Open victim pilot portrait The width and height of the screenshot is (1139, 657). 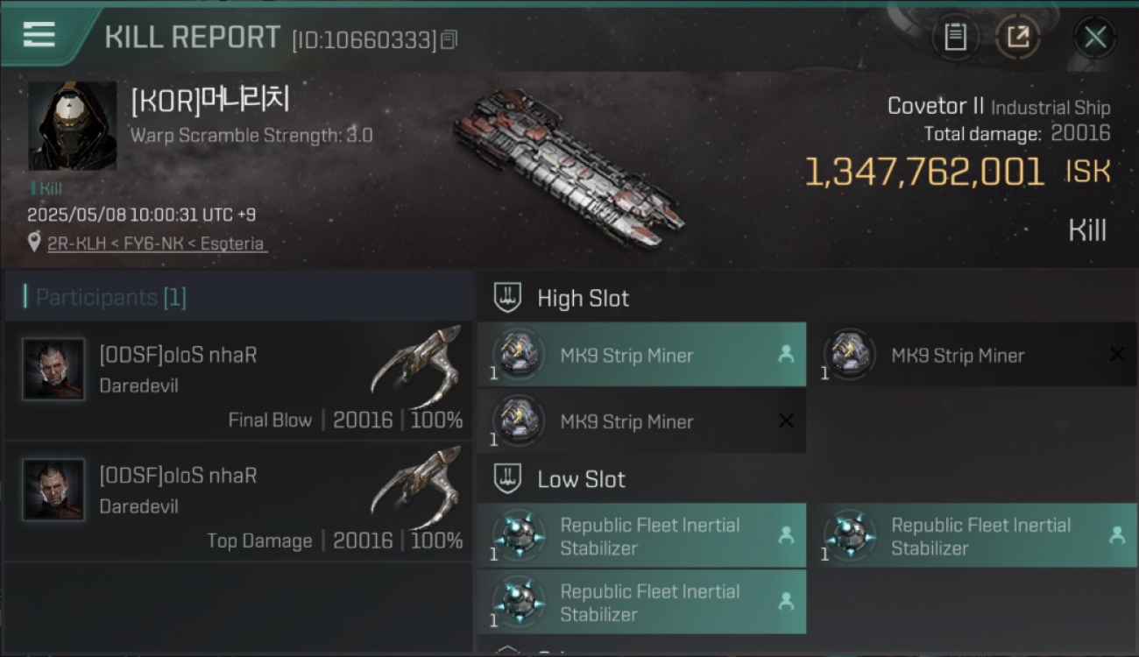click(73, 125)
